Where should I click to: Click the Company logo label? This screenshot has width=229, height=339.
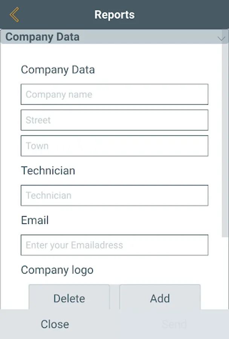click(x=57, y=270)
